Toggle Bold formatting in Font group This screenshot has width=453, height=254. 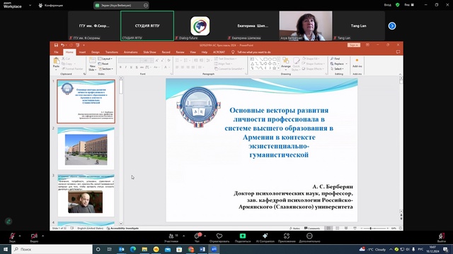[120, 68]
